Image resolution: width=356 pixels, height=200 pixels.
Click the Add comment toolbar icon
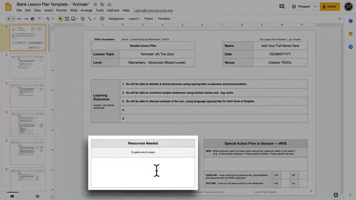pos(102,19)
